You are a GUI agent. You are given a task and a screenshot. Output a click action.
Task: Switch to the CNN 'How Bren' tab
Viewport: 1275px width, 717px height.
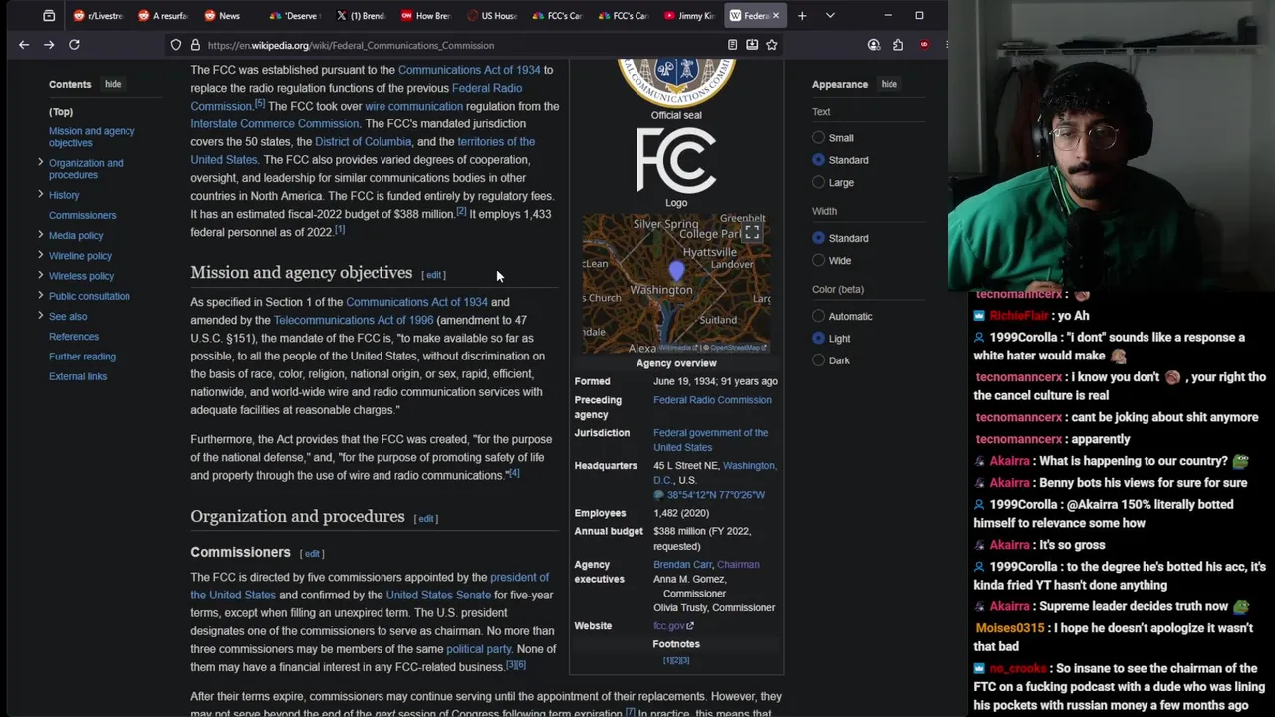(425, 16)
